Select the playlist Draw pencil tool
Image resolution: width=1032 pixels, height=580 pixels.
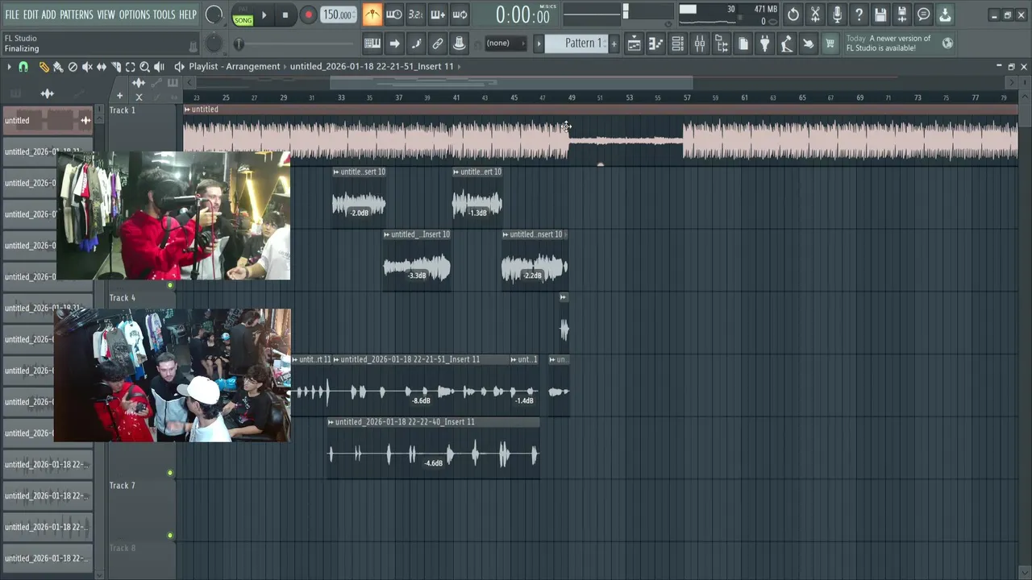pyautogui.click(x=44, y=67)
